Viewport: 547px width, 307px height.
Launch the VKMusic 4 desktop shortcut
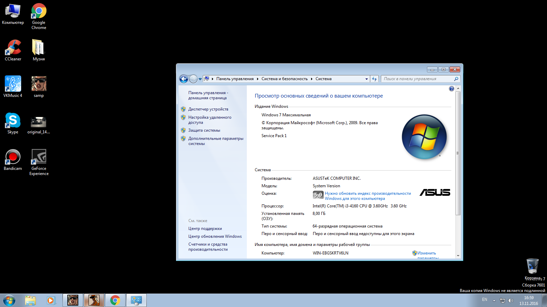pos(13,87)
